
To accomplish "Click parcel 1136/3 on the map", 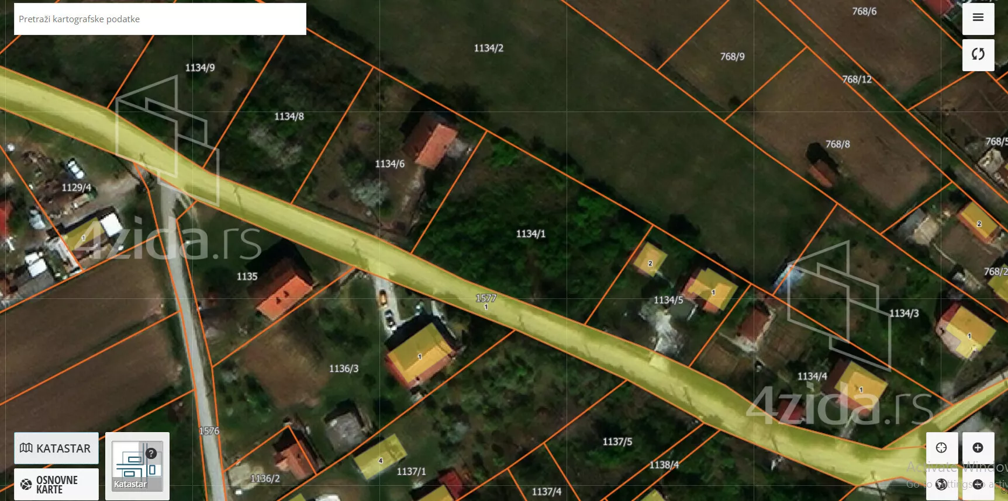I will click(x=343, y=368).
